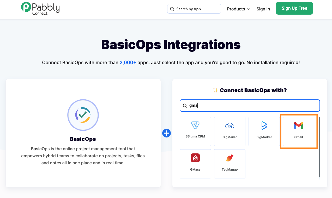The width and height of the screenshot is (332, 198).
Task: Click the BasicOps logo circle
Action: (x=83, y=115)
